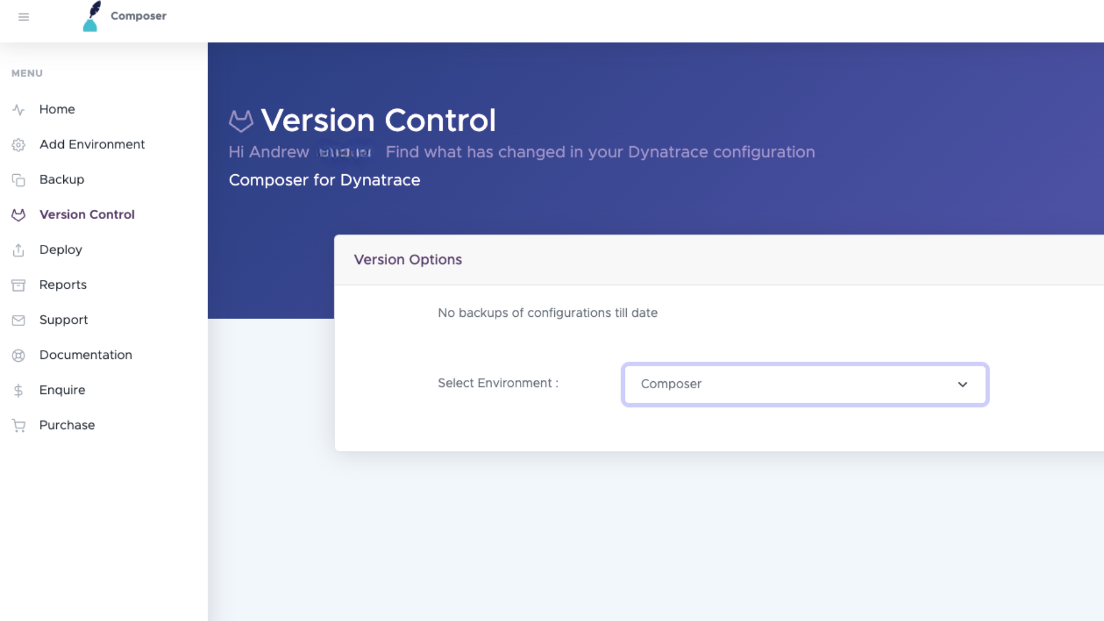Click the Purchase cart icon
Viewport: 1104px width, 621px height.
pos(18,425)
